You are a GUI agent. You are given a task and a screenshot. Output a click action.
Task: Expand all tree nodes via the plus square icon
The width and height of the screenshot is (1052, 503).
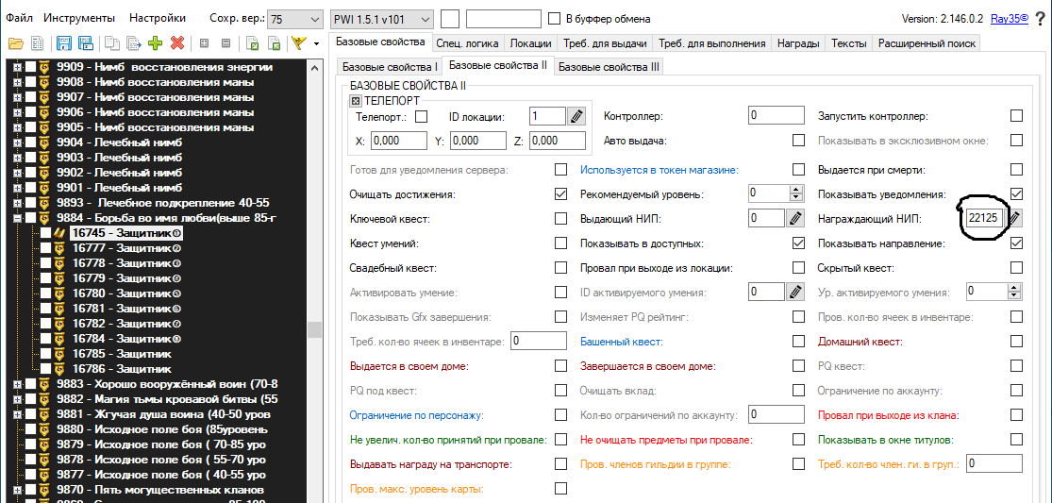tap(205, 43)
